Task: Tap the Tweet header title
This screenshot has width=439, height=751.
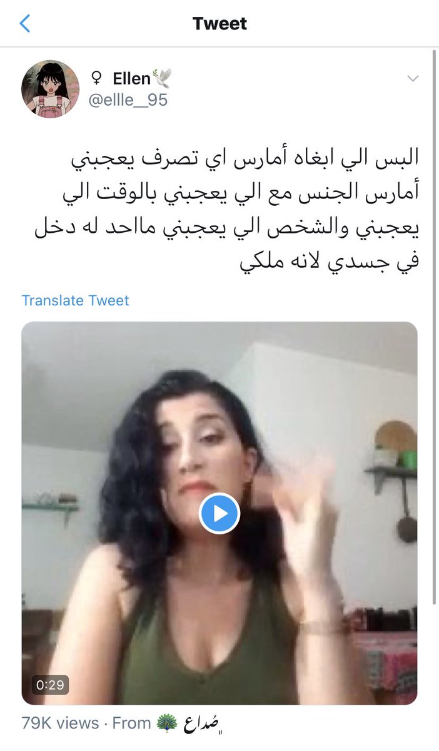Action: tap(219, 24)
